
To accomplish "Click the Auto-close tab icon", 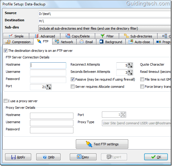I will [131, 42].
